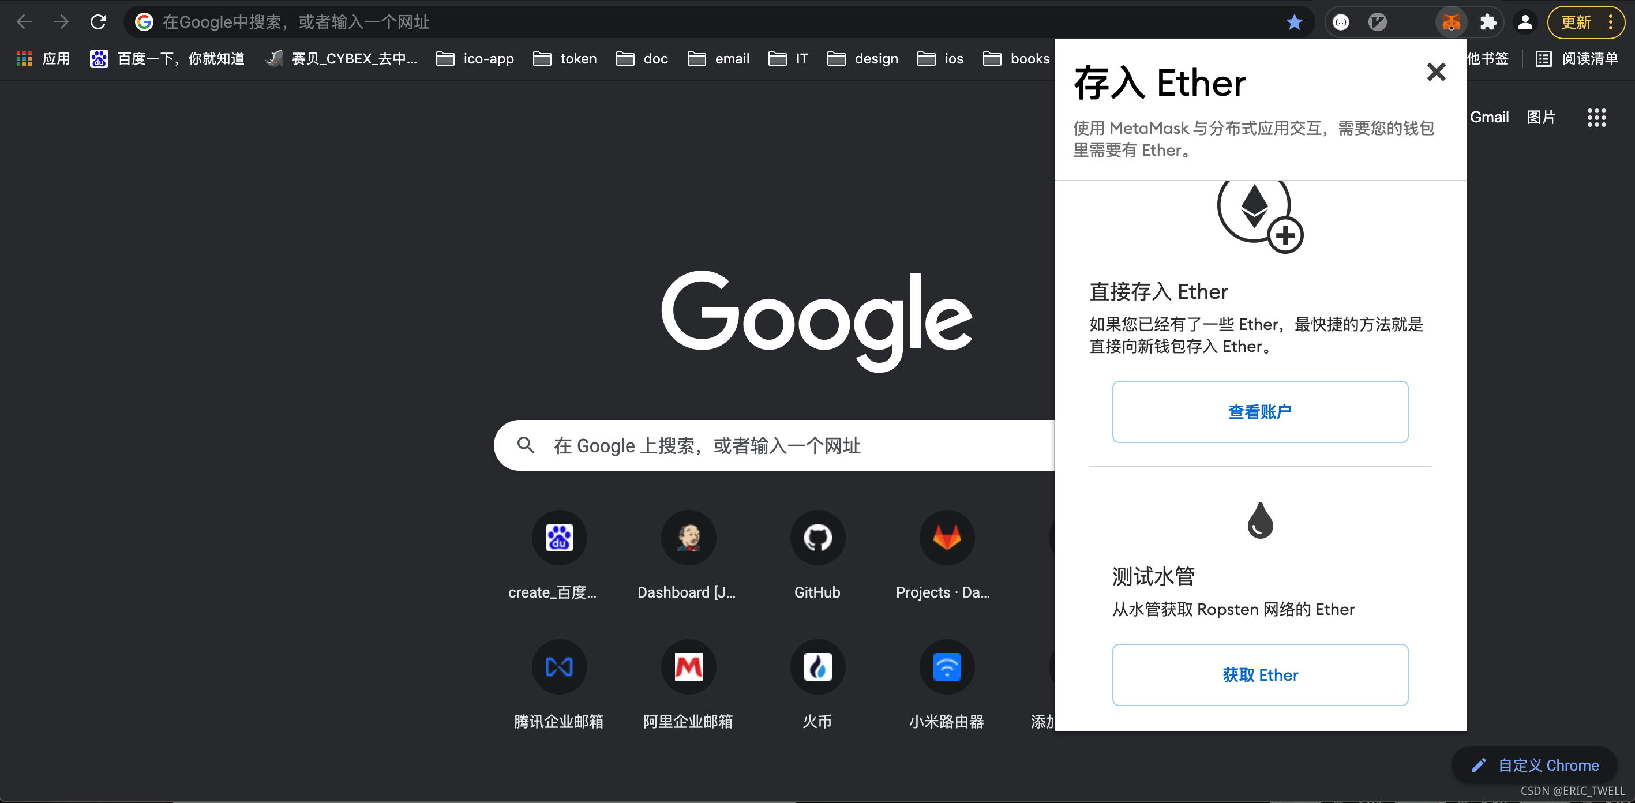Open the Google apps grid
This screenshot has width=1635, height=803.
tap(1596, 118)
